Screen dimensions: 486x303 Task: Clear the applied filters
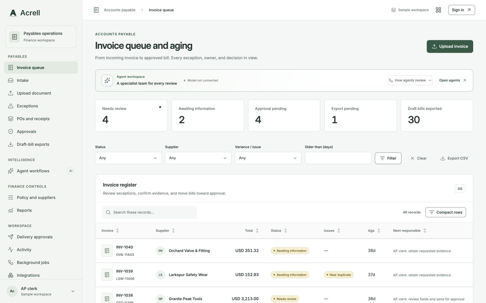pyautogui.click(x=418, y=158)
